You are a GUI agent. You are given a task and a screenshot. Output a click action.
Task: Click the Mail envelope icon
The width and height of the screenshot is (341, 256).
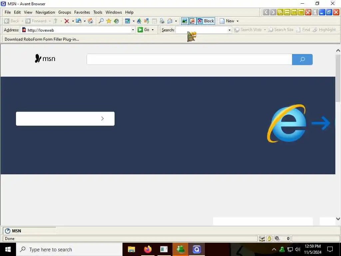pyautogui.click(x=170, y=21)
